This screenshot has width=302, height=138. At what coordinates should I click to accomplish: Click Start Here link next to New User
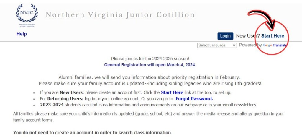[273, 36]
